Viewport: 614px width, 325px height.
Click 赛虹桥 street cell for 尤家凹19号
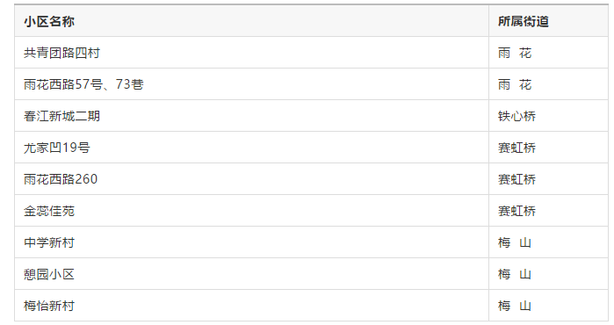click(548, 148)
